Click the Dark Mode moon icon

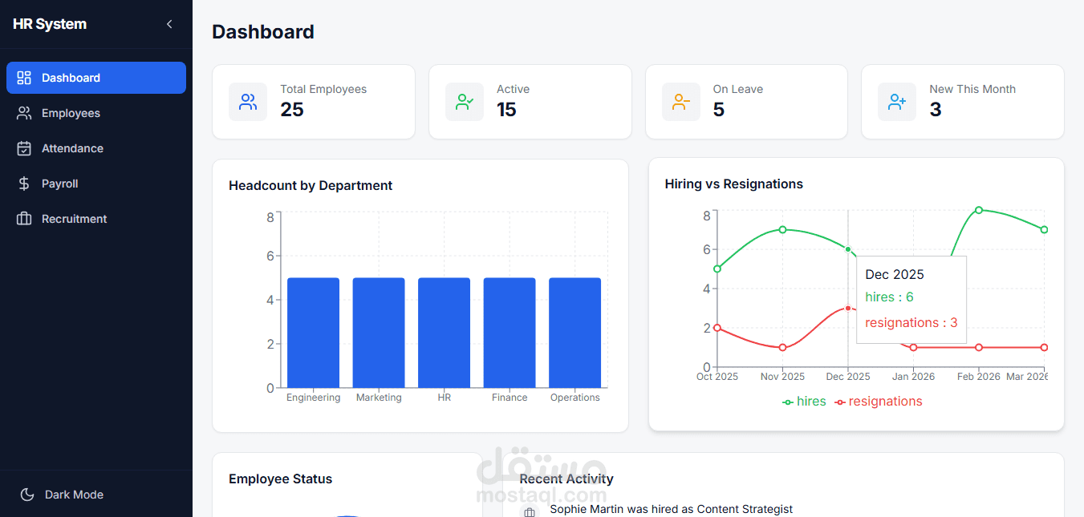click(x=27, y=495)
